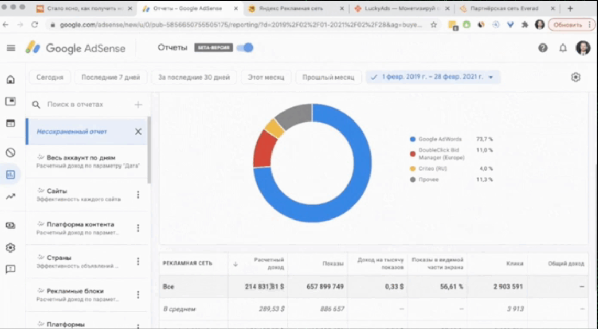
Task: Switch to the Стало ясно browser tab
Action: (x=84, y=8)
